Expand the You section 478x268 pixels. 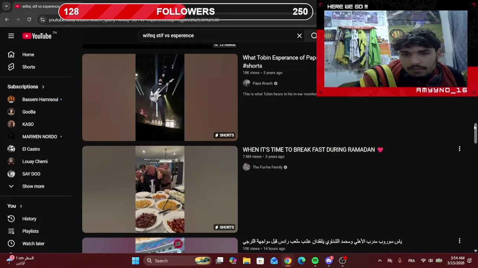pyautogui.click(x=15, y=206)
